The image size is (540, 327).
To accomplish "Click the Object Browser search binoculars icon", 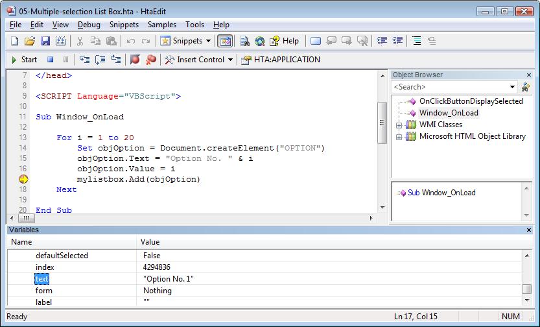I will coord(526,87).
